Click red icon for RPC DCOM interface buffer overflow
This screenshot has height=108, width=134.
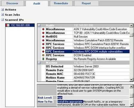[x=43, y=48]
